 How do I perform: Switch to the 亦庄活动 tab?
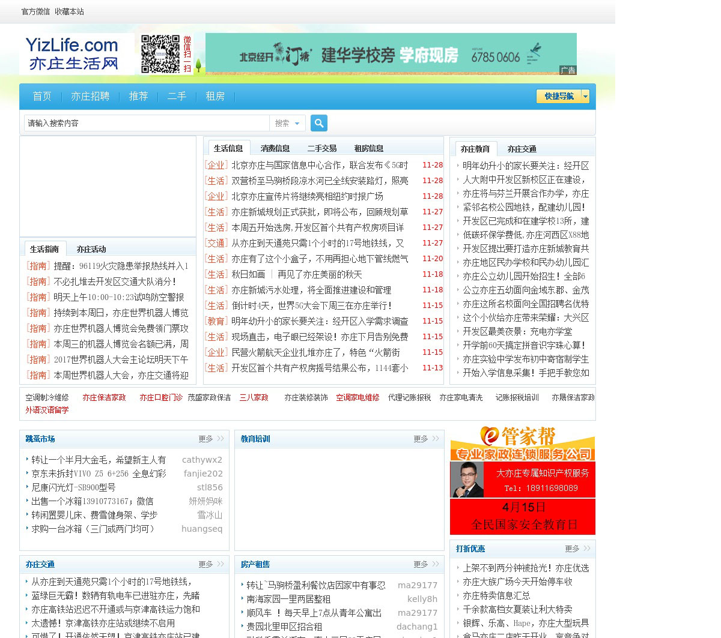pos(91,249)
